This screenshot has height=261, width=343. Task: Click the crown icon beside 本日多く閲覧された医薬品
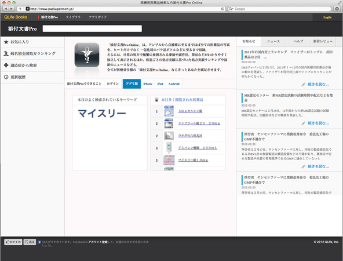tap(156, 100)
